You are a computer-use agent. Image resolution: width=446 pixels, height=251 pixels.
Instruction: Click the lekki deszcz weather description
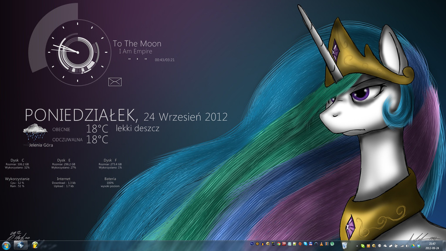[x=137, y=129]
